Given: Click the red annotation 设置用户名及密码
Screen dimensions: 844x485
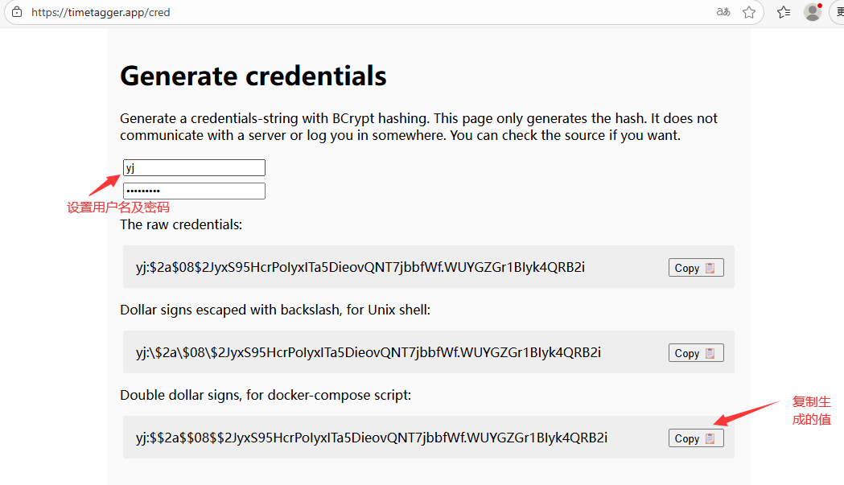Looking at the screenshot, I should pos(118,208).
